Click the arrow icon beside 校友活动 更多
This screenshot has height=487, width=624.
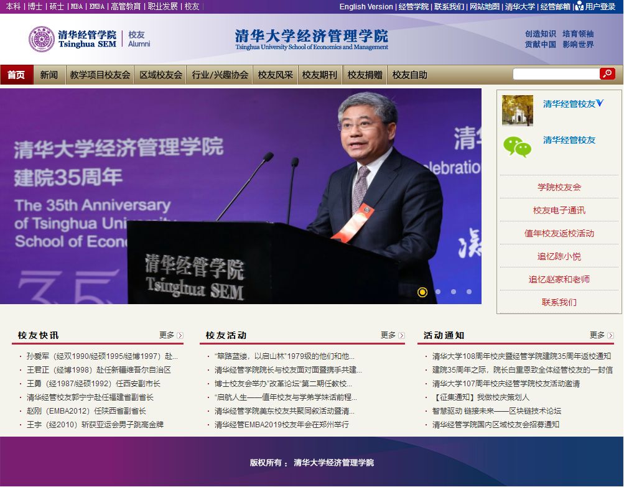click(x=401, y=335)
